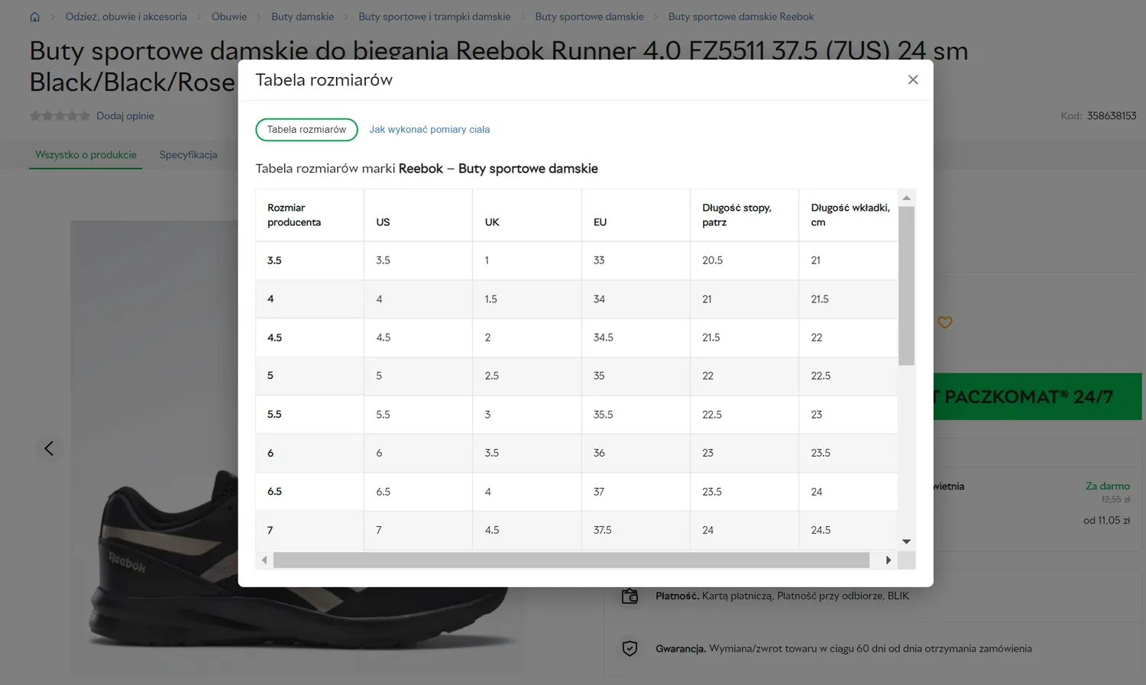
Task: Switch to Jak wykonać pomiary ciała tab
Action: (x=429, y=130)
